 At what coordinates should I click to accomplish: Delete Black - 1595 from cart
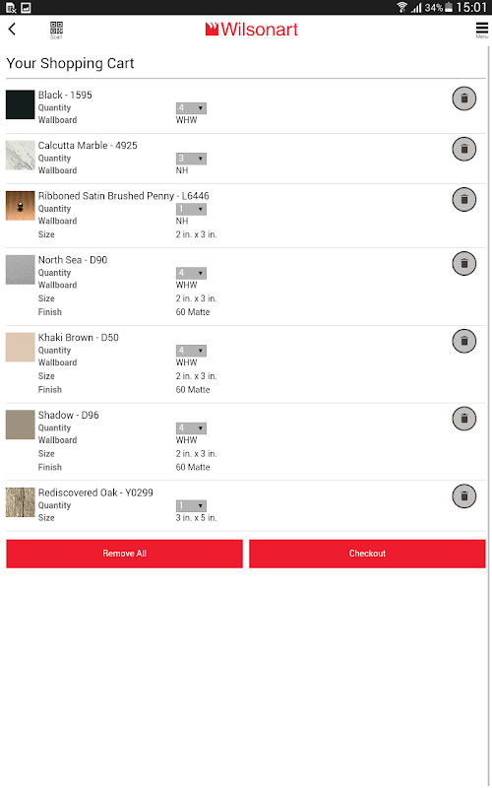pos(464,98)
